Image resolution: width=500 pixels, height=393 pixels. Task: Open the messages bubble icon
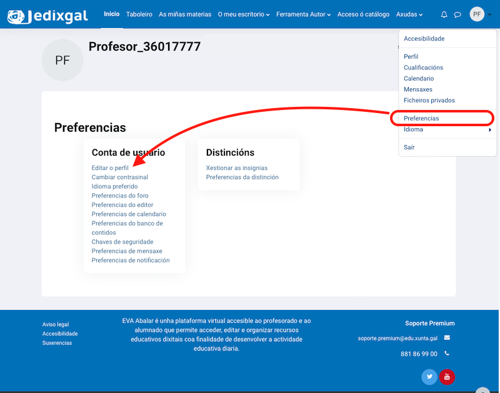(458, 13)
